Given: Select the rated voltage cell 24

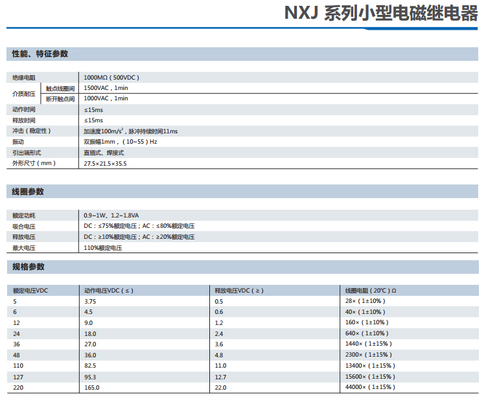Looking at the screenshot, I should point(16,334).
